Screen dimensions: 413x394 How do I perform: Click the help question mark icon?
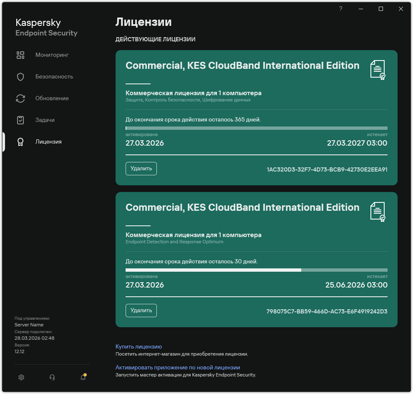coord(341,9)
